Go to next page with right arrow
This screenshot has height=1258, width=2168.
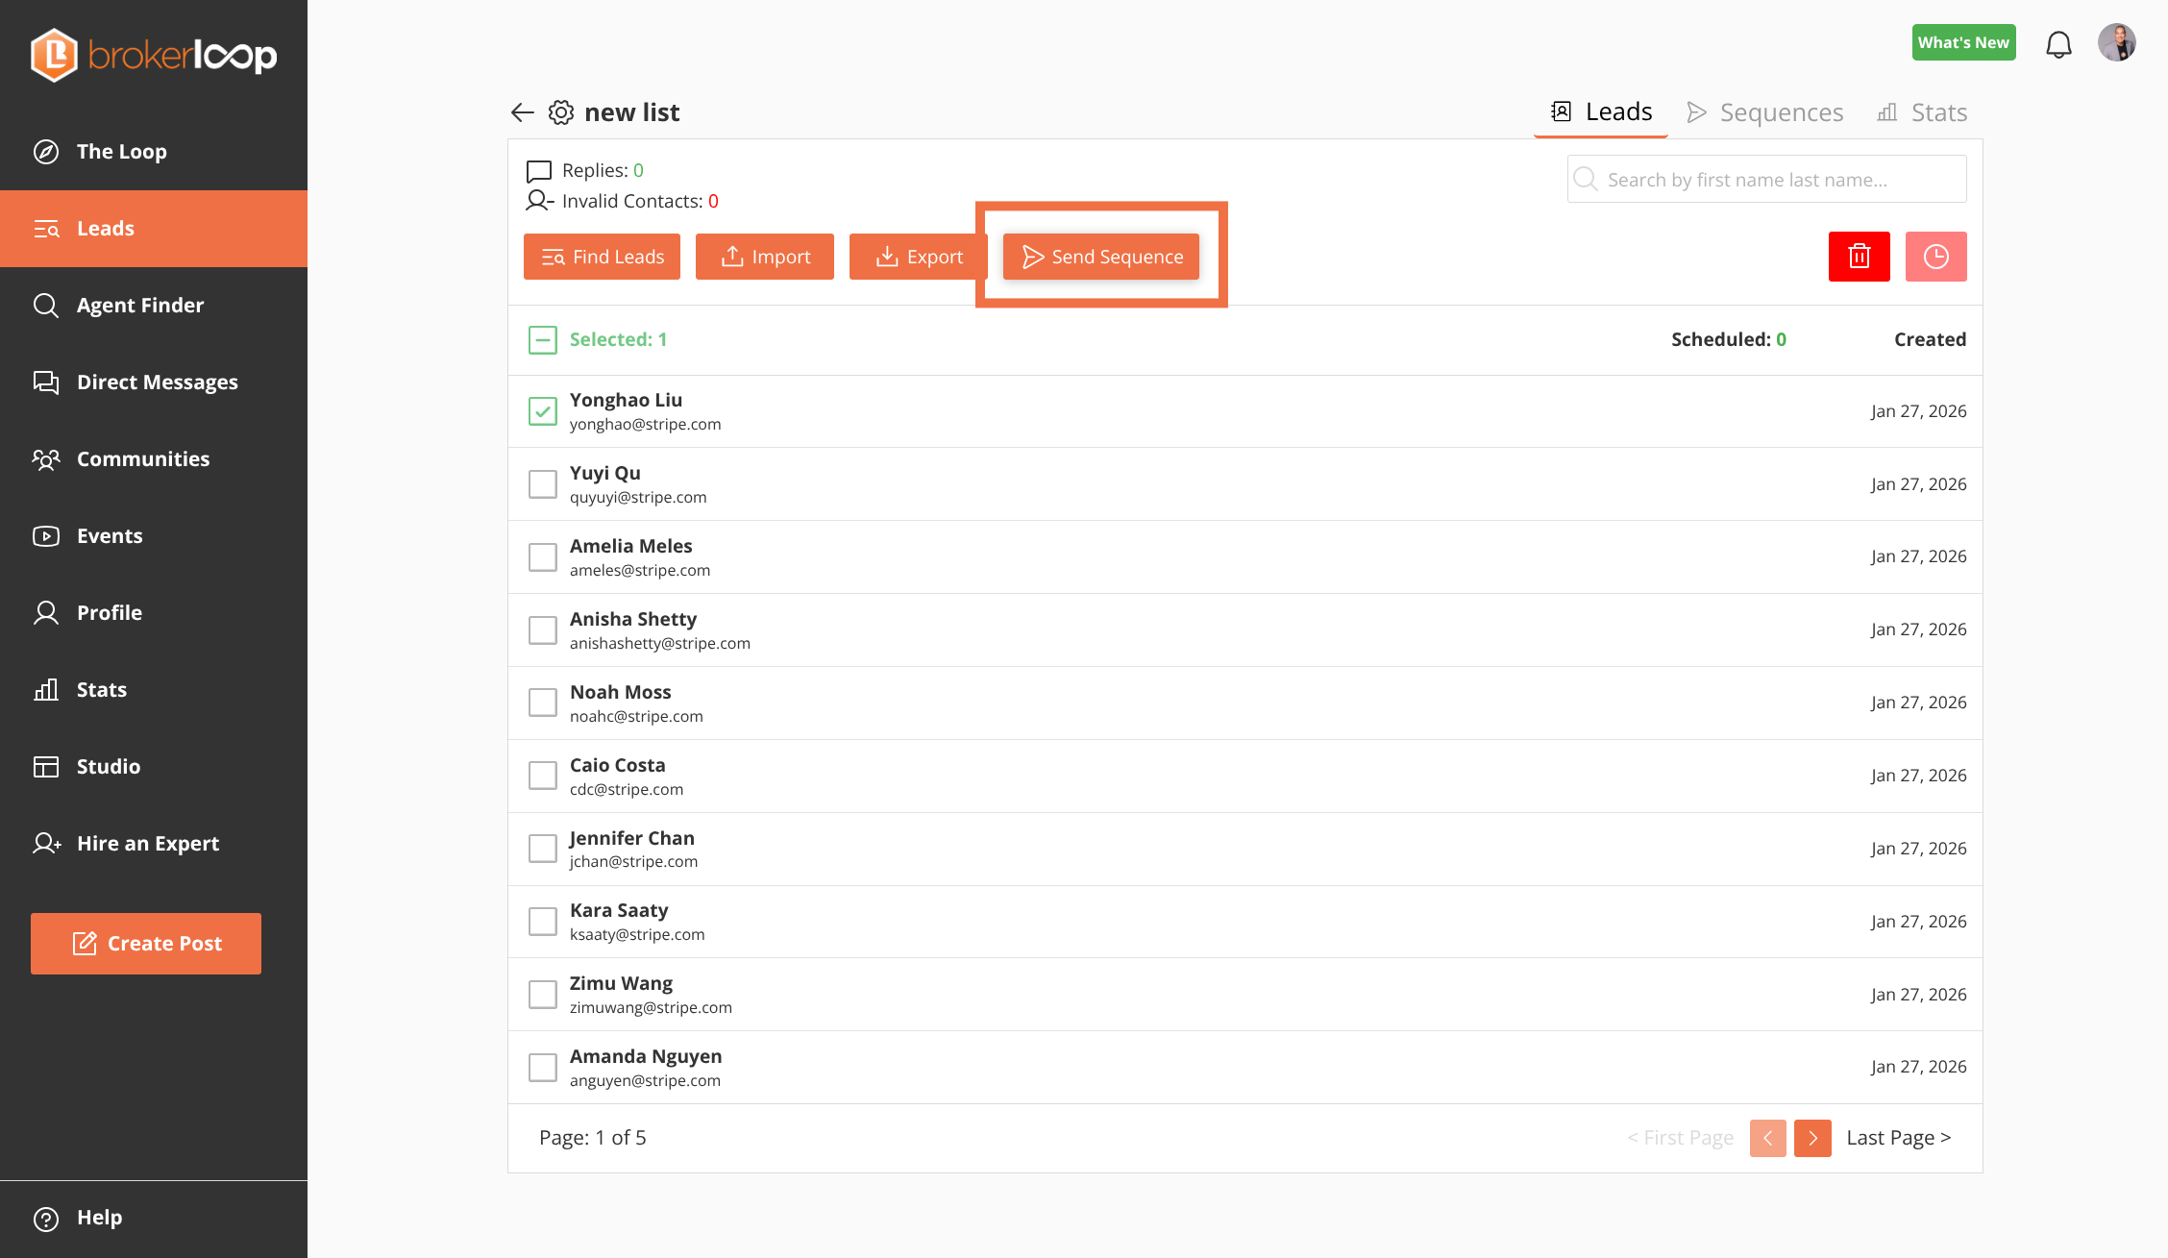point(1812,1138)
